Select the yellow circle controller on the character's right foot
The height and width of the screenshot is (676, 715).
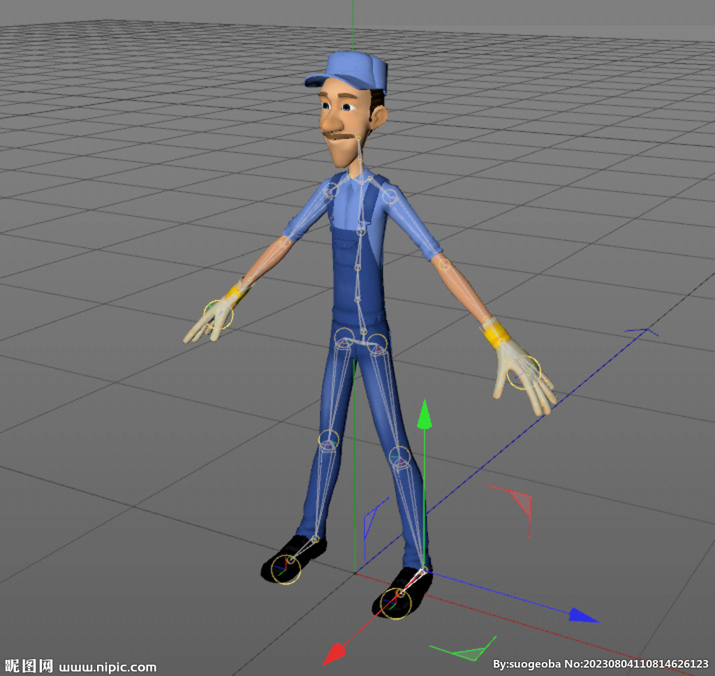pyautogui.click(x=286, y=569)
